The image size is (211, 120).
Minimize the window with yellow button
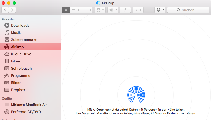point(9,3)
